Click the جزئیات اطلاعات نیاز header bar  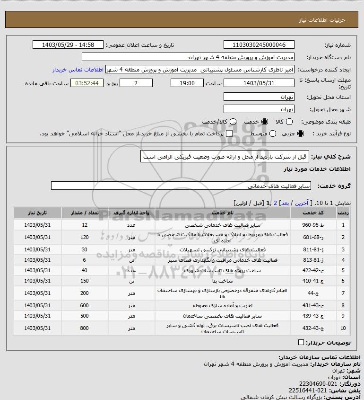pos(182,19)
